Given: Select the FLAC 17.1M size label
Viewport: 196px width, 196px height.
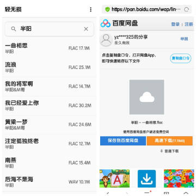Looking at the screenshot, I should tap(79, 48).
